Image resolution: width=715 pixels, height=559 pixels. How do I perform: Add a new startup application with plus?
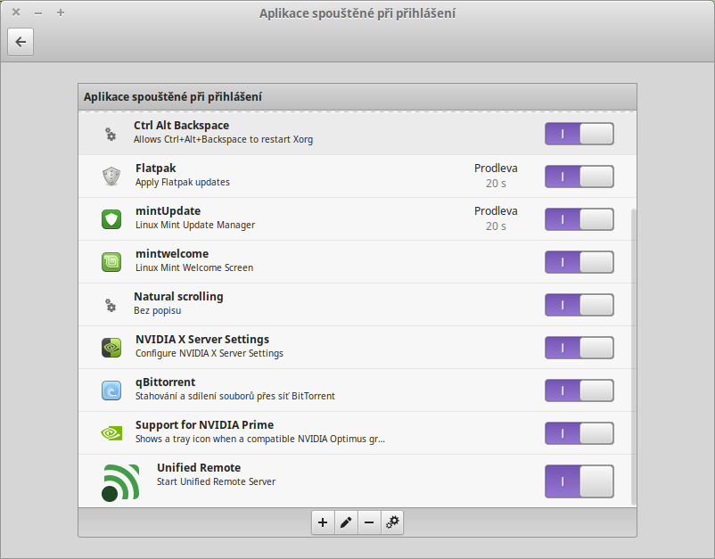pyautogui.click(x=323, y=522)
